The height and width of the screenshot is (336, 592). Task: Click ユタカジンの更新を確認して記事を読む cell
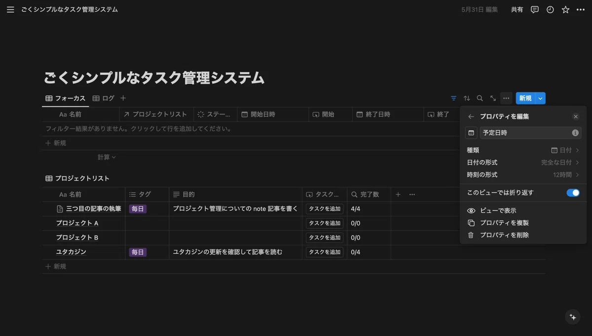pos(235,252)
